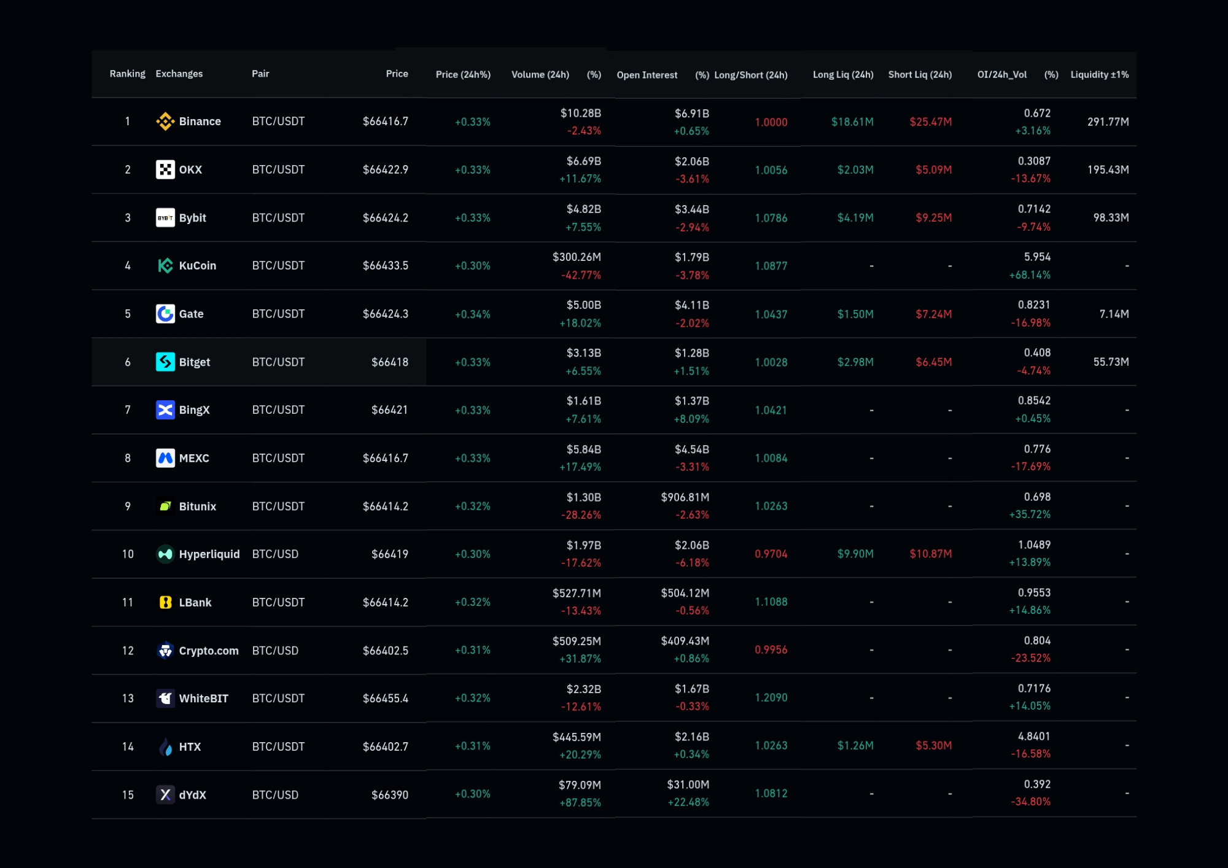
Task: Click Gate liquidity value 7.14M
Action: tap(1114, 314)
